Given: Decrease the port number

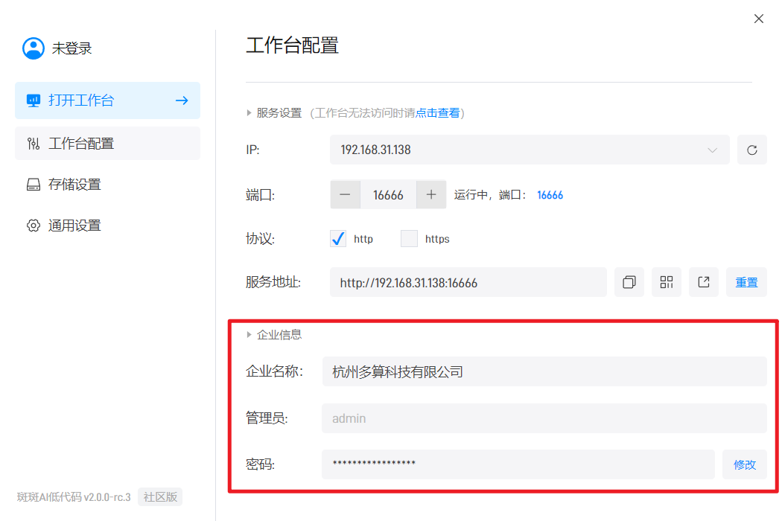Looking at the screenshot, I should (345, 194).
